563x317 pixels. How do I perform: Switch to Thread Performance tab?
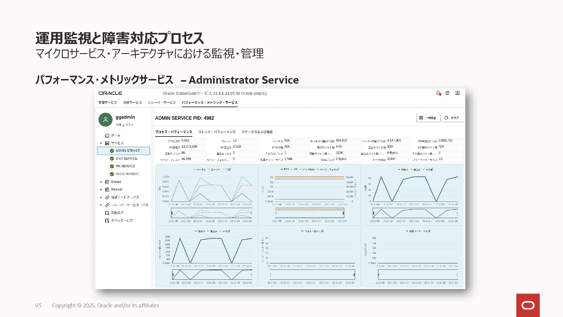tap(217, 132)
